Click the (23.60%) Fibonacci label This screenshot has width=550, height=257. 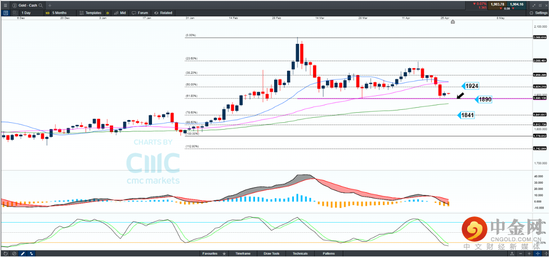(x=191, y=58)
